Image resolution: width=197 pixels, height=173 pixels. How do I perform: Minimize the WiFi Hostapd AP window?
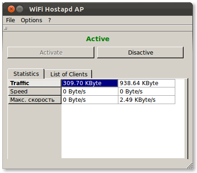[x=20, y=9]
